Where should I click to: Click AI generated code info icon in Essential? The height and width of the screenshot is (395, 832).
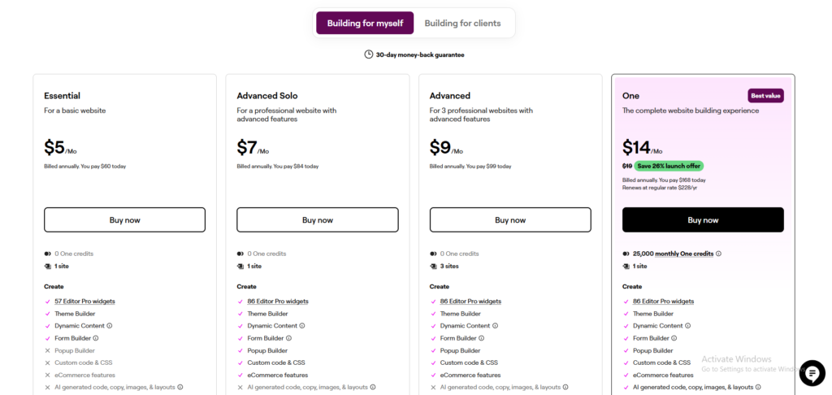click(x=180, y=387)
